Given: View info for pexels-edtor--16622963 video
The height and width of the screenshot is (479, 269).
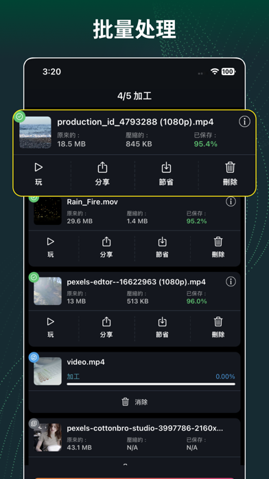Looking at the screenshot, I should click(231, 281).
